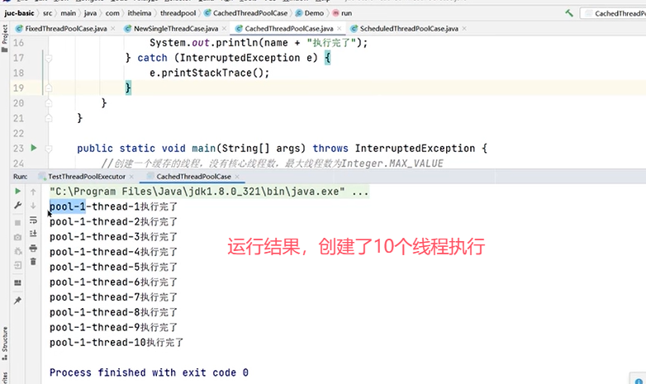This screenshot has height=384, width=646.
Task: Run main method via gutter arrow line 23
Action: (x=34, y=148)
